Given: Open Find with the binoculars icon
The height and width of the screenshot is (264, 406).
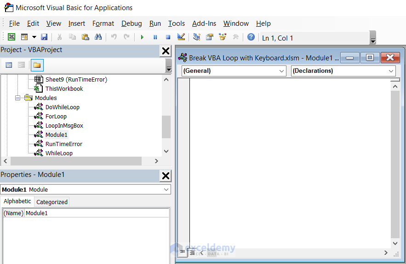Looking at the screenshot, I should click(98, 37).
